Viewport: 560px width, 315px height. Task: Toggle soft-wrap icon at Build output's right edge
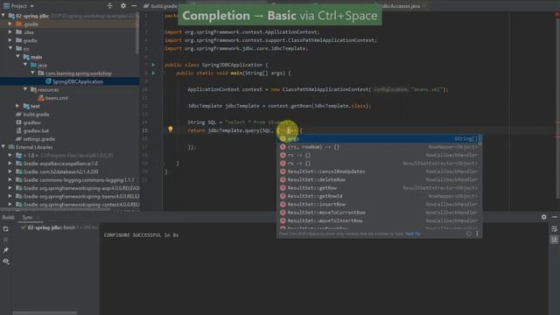554,229
